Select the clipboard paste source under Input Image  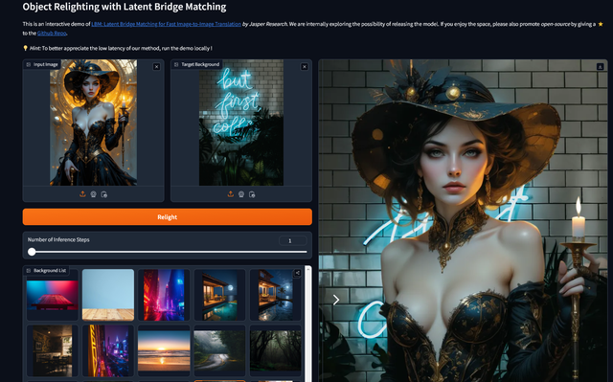point(104,194)
